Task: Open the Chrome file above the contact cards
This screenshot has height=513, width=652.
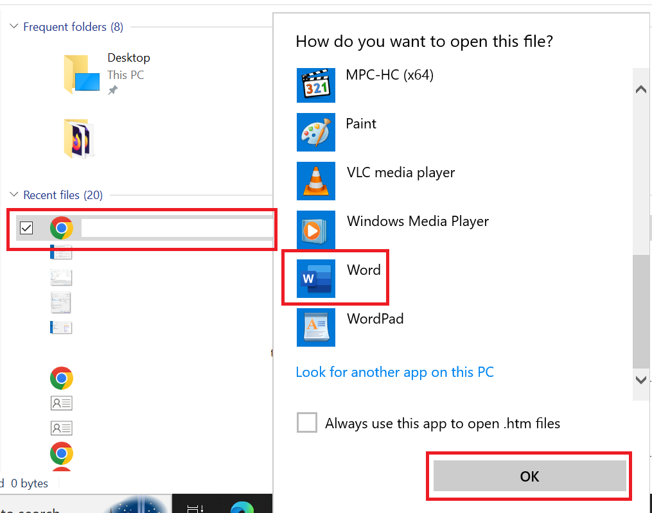Action: pos(62,378)
